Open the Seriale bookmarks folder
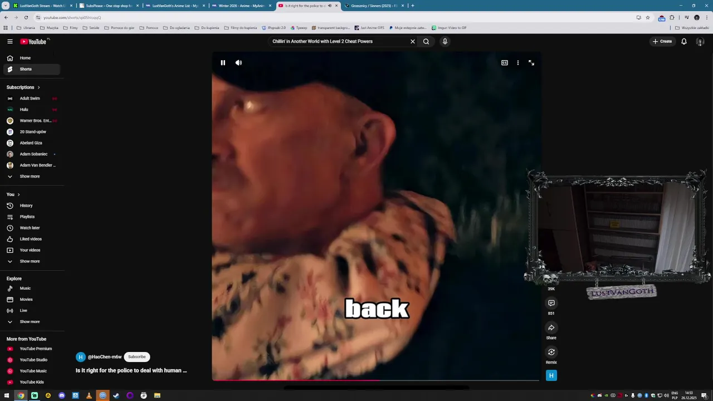The height and width of the screenshot is (401, 713). [x=91, y=28]
